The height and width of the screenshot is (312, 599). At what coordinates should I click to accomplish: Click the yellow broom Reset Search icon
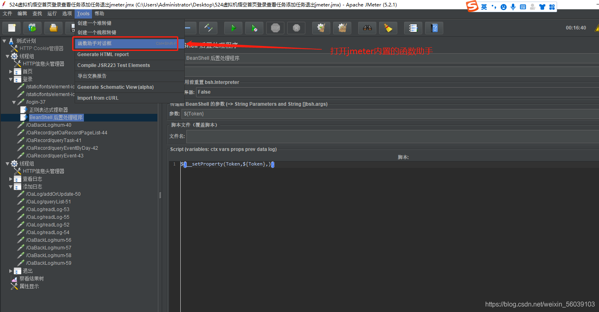point(388,28)
